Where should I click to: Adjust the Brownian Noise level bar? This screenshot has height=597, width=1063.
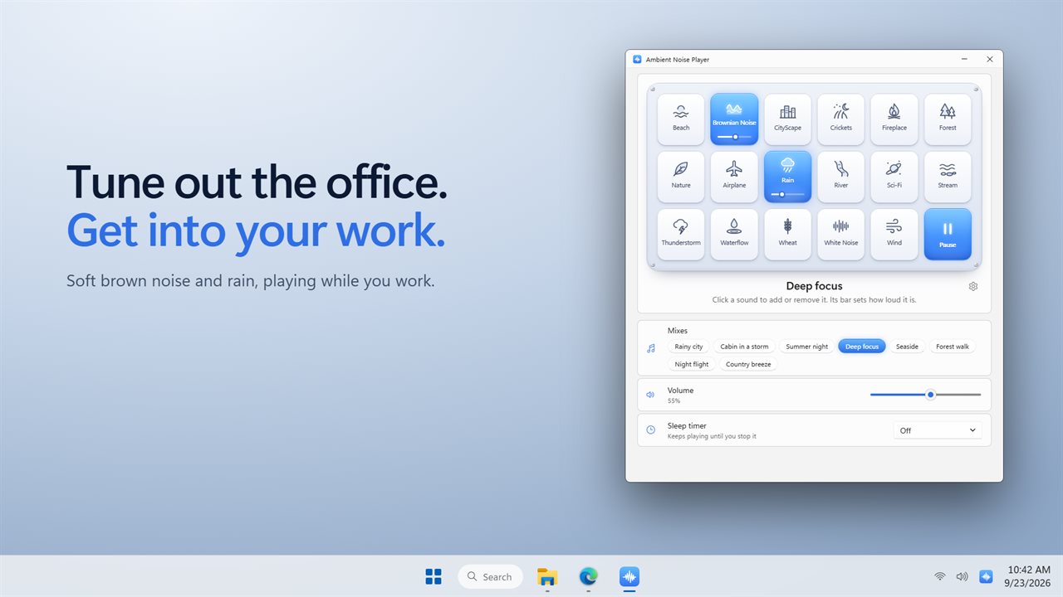(734, 137)
